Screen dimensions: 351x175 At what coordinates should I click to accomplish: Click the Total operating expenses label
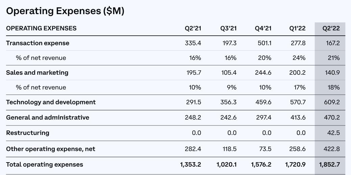pyautogui.click(x=45, y=165)
